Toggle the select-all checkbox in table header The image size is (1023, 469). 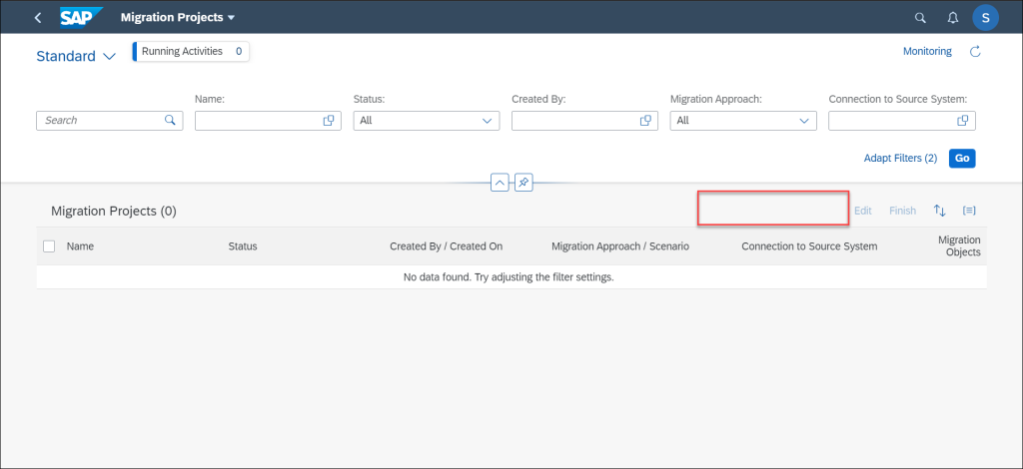[49, 246]
